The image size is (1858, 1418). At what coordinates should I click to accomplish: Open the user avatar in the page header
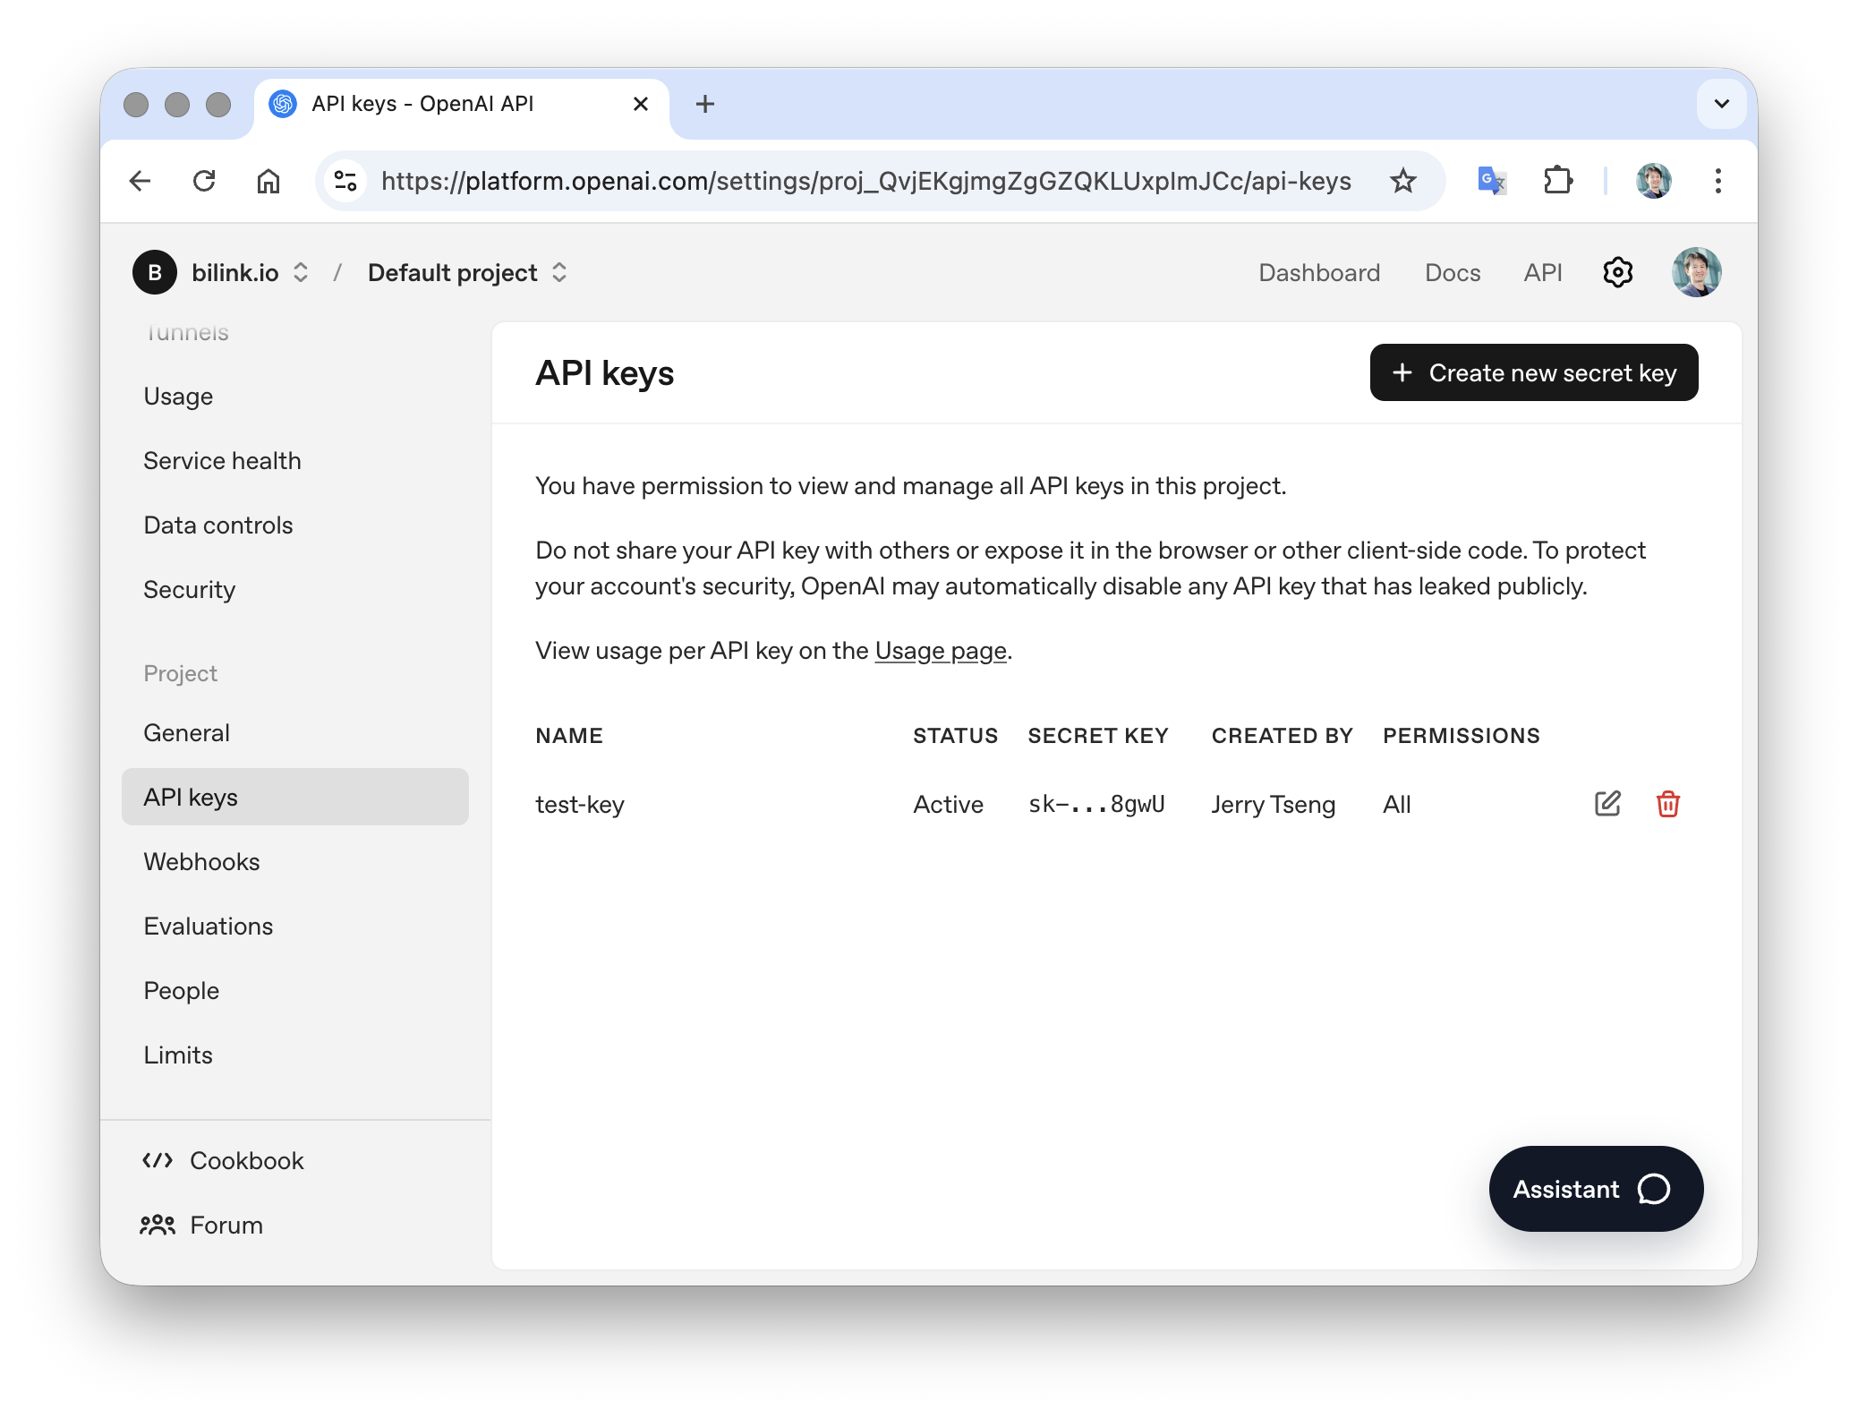[x=1696, y=272]
